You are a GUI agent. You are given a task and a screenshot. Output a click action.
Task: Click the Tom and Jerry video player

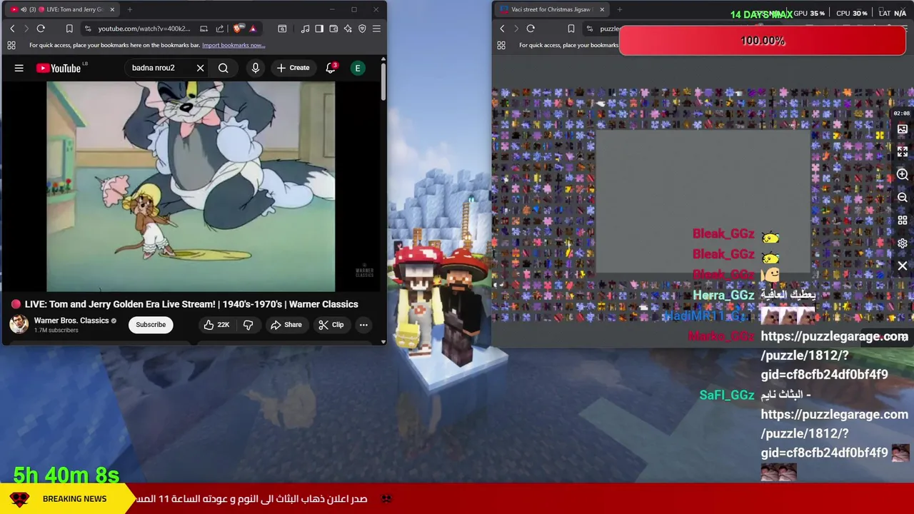point(191,186)
